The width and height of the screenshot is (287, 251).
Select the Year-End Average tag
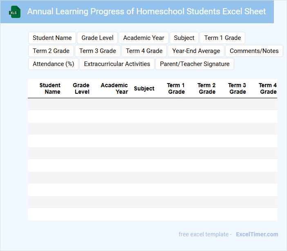(196, 51)
